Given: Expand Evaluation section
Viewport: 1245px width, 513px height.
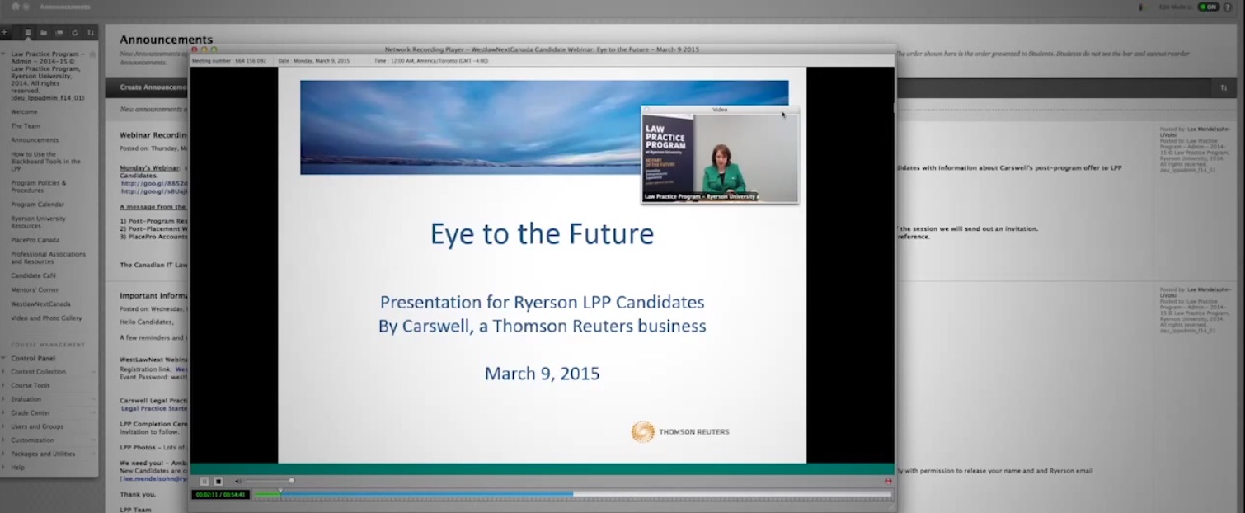Looking at the screenshot, I should tap(26, 399).
